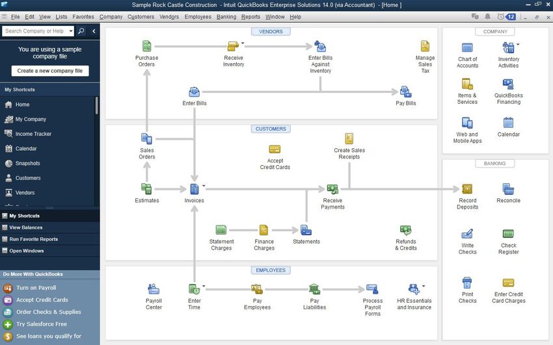Click Accept Credit Cards workflow icon
The width and height of the screenshot is (553, 345).
[x=275, y=149]
